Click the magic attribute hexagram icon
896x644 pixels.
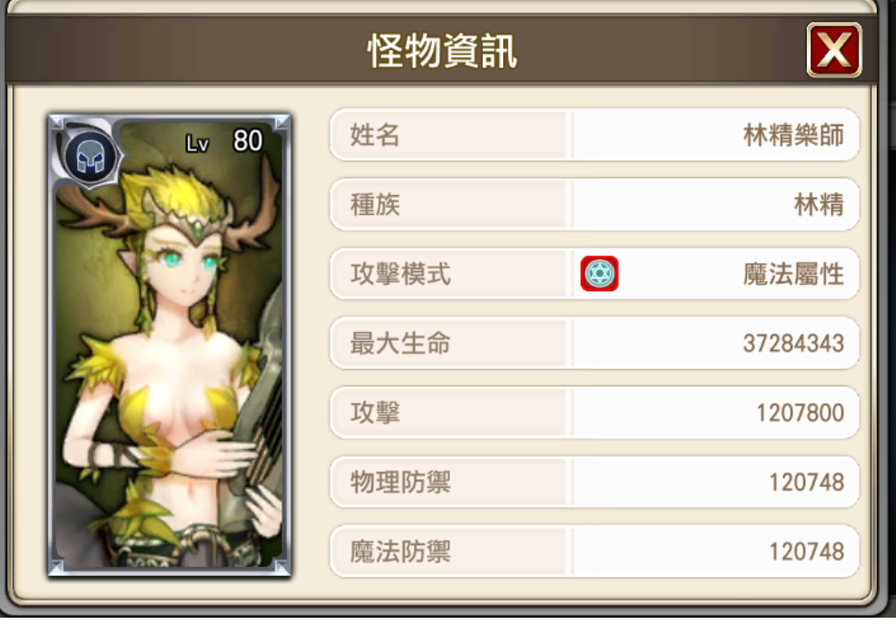(x=599, y=273)
